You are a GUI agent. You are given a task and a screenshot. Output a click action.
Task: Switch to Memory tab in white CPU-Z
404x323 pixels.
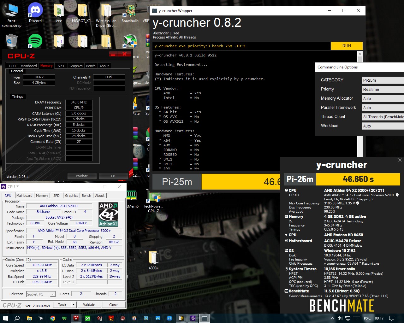[x=42, y=196]
